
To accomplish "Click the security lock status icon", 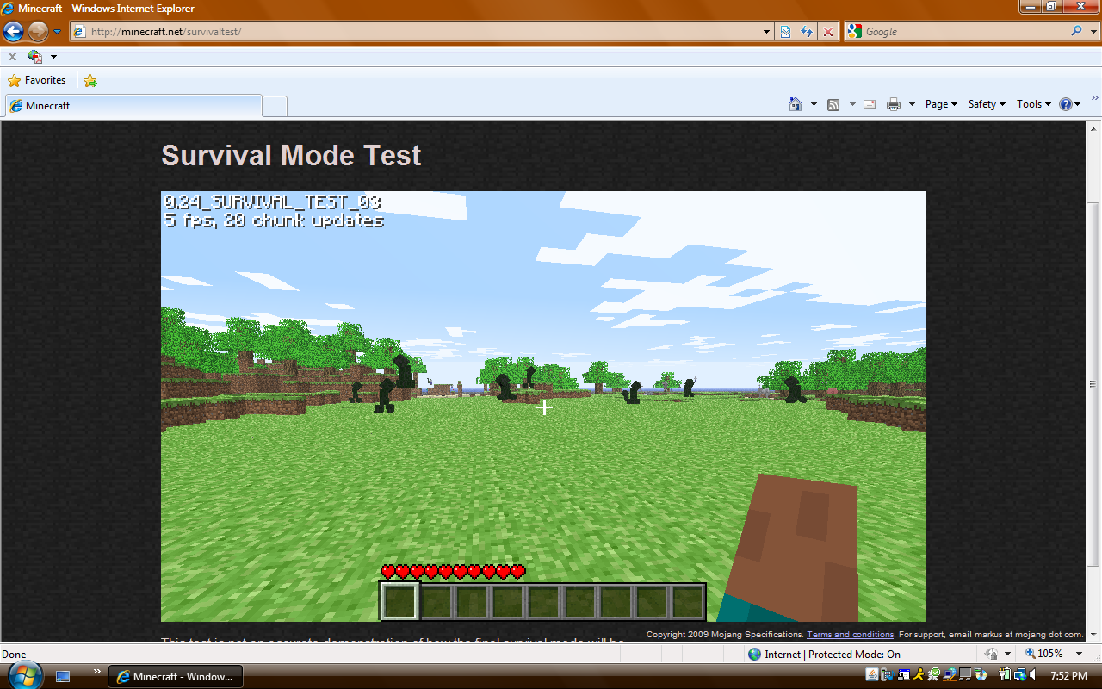I will (x=991, y=655).
